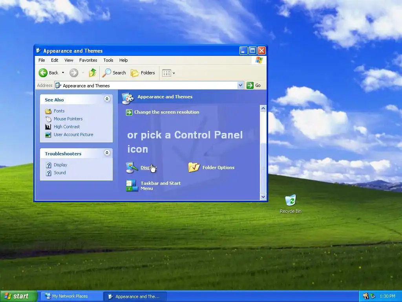
Task: Click the 1:30 PM clock
Action: click(x=387, y=296)
